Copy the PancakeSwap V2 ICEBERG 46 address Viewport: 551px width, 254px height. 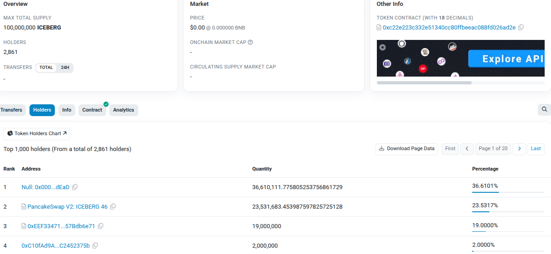(113, 207)
